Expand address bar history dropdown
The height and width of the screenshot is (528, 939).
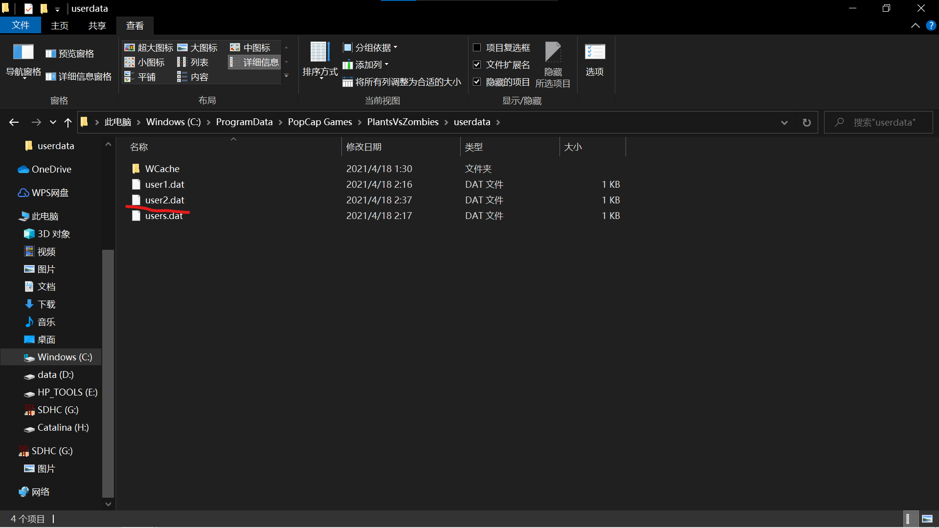coord(784,122)
